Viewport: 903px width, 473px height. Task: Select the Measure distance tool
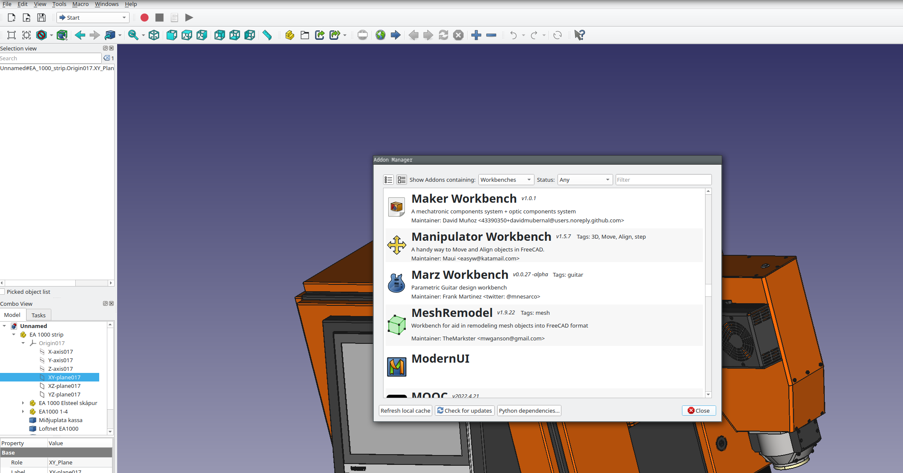[x=267, y=35]
